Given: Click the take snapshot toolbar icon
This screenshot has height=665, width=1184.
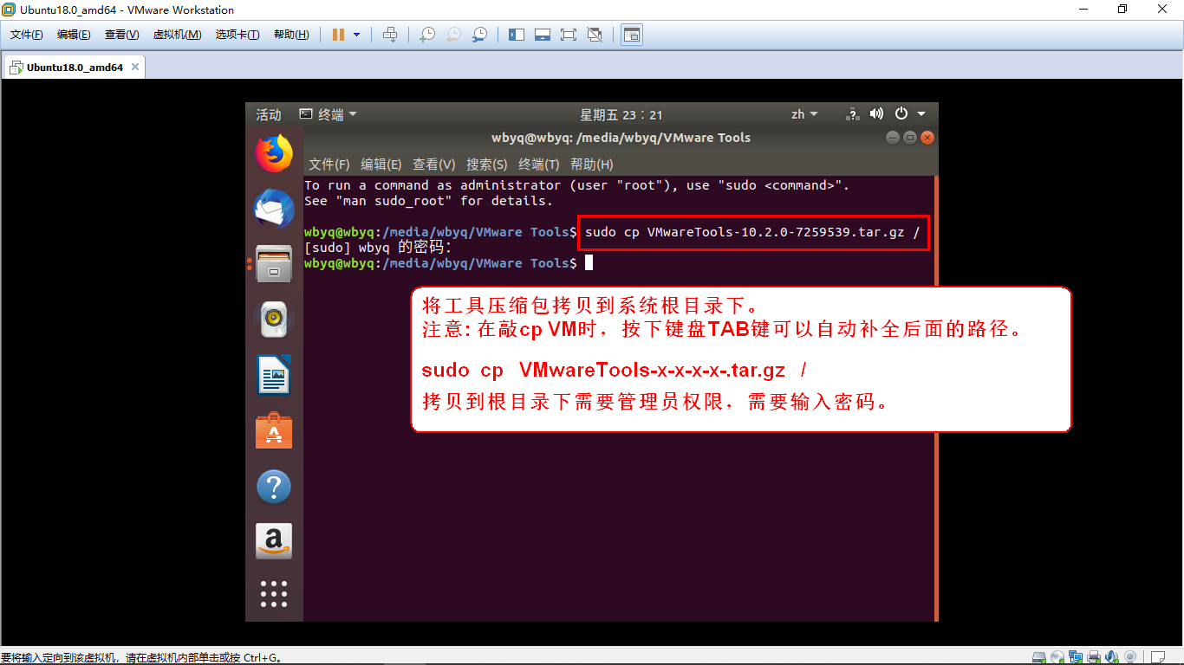Looking at the screenshot, I should [426, 35].
